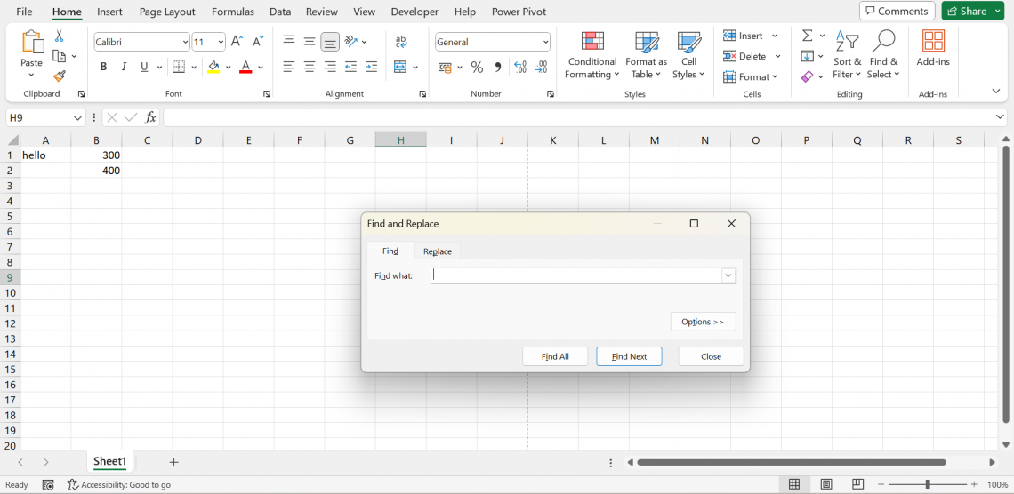Open Conditional Formatting in the Styles group

pyautogui.click(x=592, y=55)
